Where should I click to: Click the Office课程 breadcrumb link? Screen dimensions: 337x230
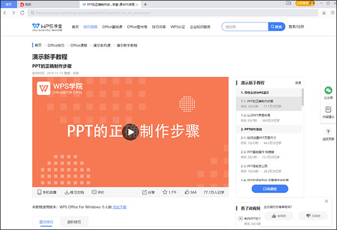79,45
